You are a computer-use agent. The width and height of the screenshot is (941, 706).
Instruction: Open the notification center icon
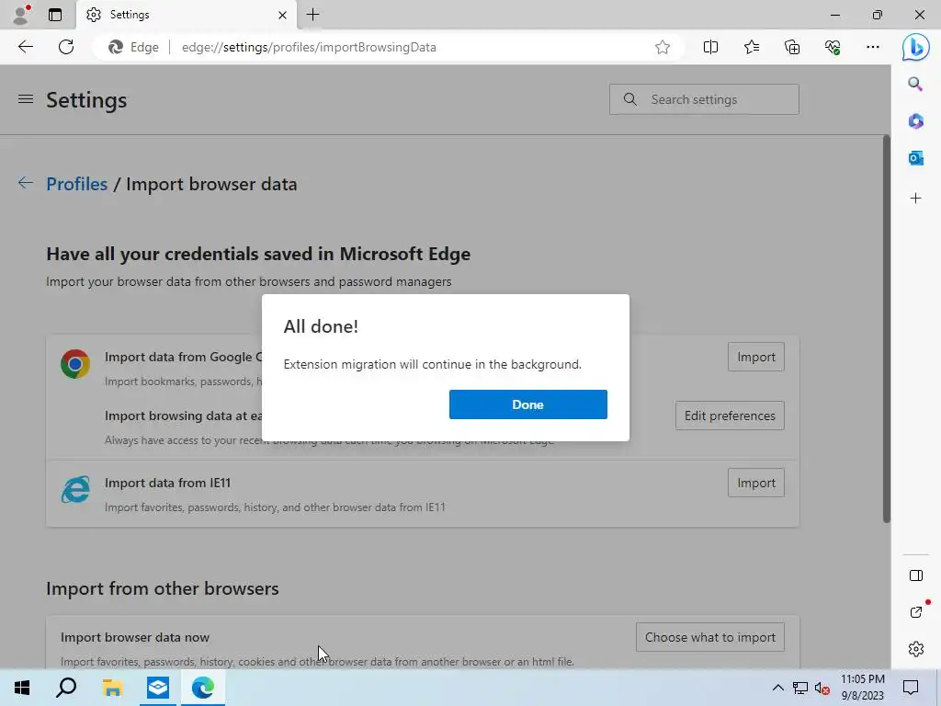(911, 688)
